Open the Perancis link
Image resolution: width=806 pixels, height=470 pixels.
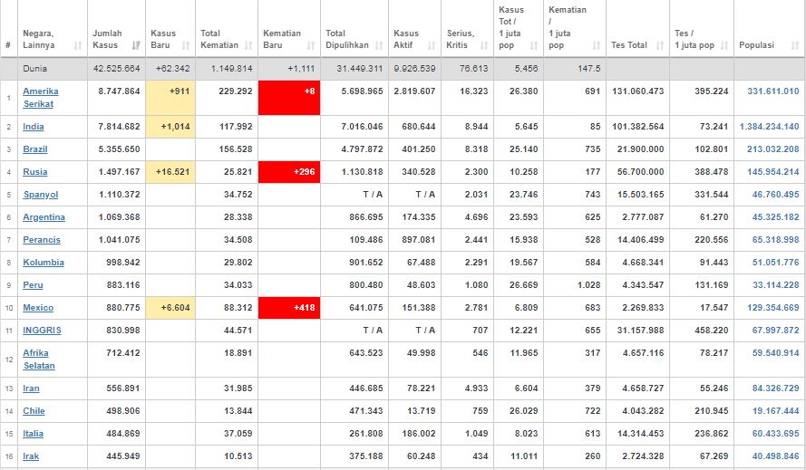coord(42,240)
